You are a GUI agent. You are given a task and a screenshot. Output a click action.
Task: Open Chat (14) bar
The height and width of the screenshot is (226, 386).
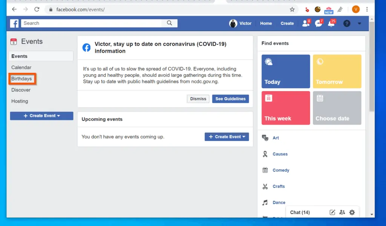[x=300, y=212]
